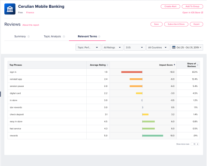Click the info icon beside Summary tab

tap(28, 37)
